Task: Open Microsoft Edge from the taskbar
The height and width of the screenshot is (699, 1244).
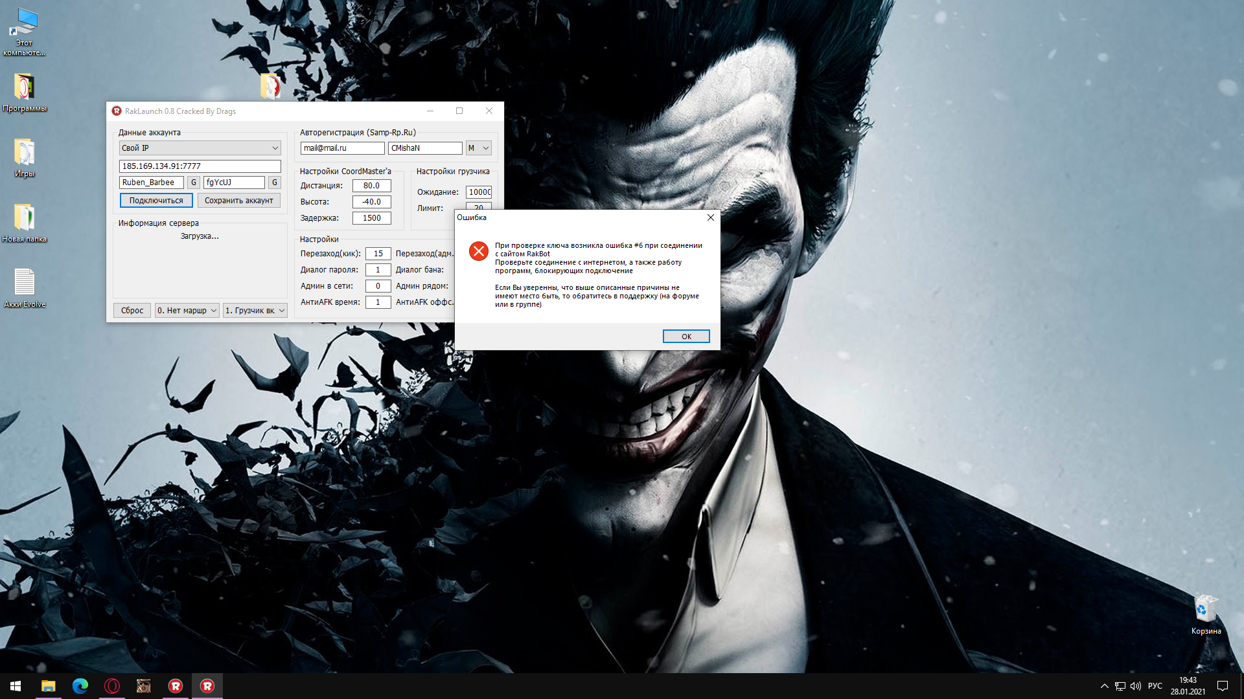Action: pyautogui.click(x=80, y=686)
